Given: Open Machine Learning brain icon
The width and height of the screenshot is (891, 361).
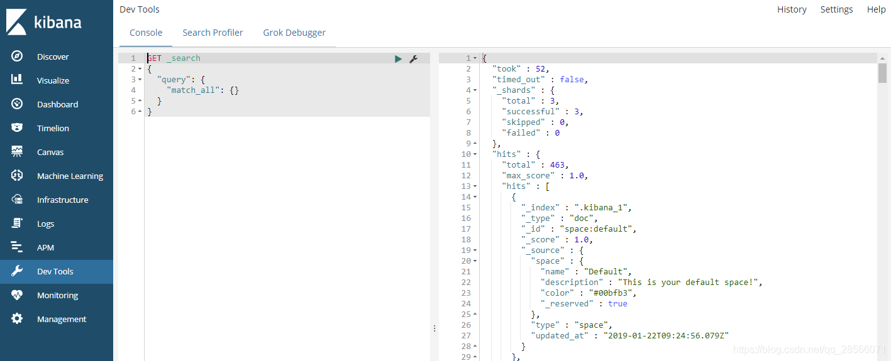Looking at the screenshot, I should pos(17,176).
